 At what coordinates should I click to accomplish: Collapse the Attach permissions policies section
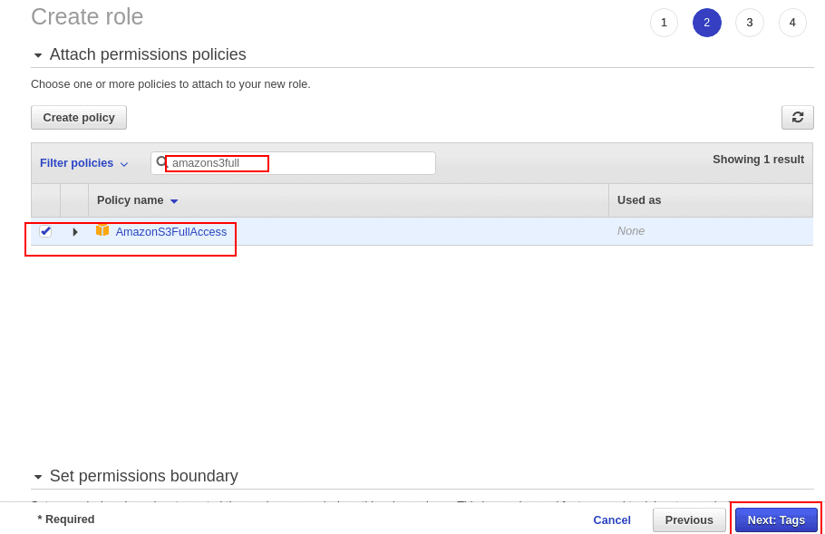pyautogui.click(x=38, y=54)
